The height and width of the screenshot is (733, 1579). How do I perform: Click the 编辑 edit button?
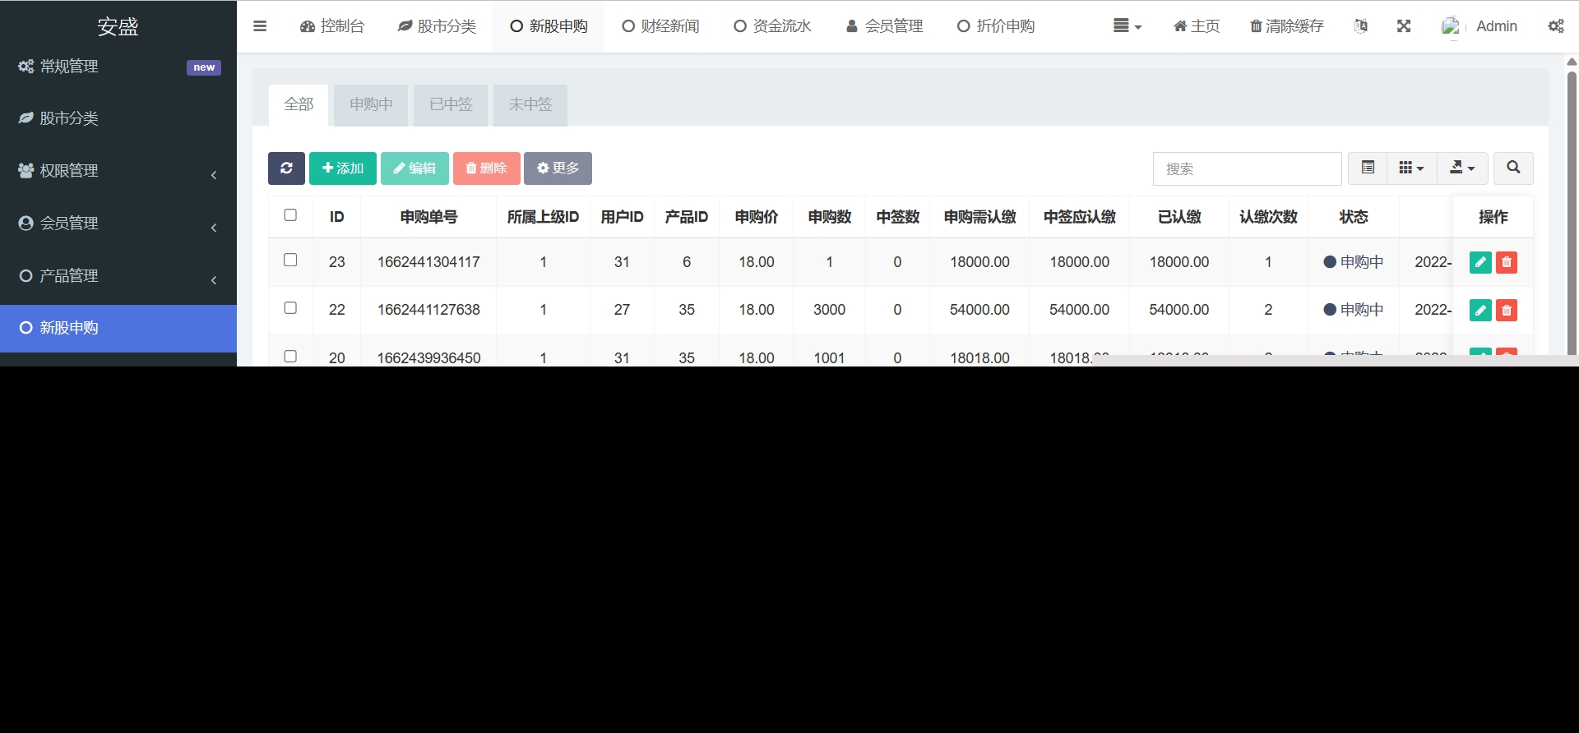tap(414, 168)
